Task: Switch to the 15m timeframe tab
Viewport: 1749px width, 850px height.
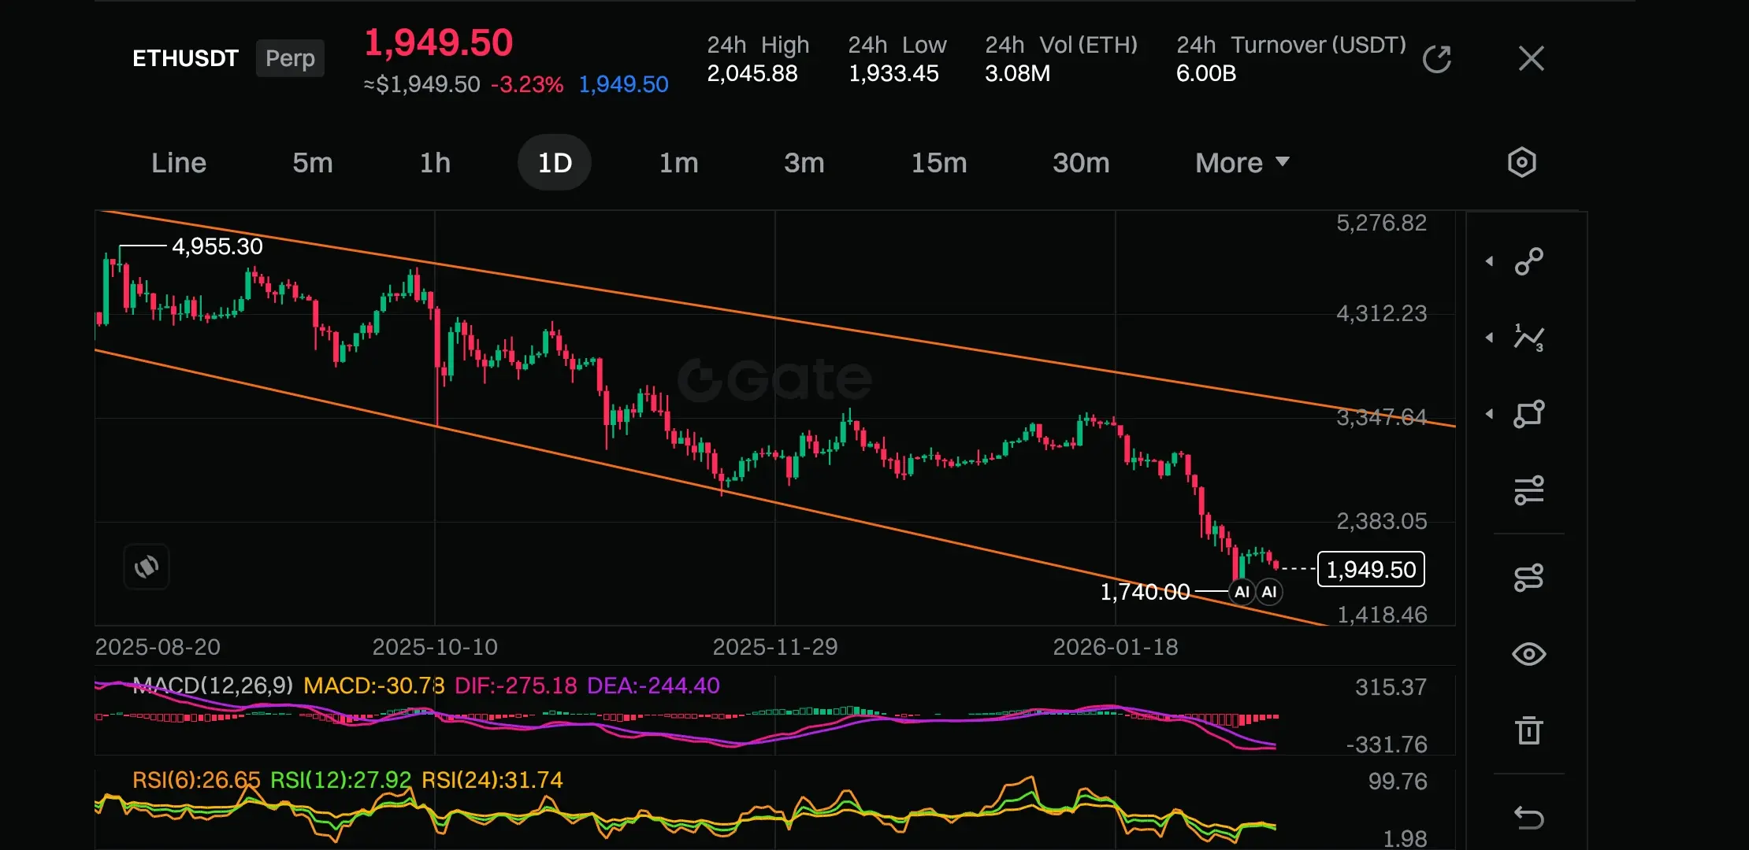Action: pos(938,163)
